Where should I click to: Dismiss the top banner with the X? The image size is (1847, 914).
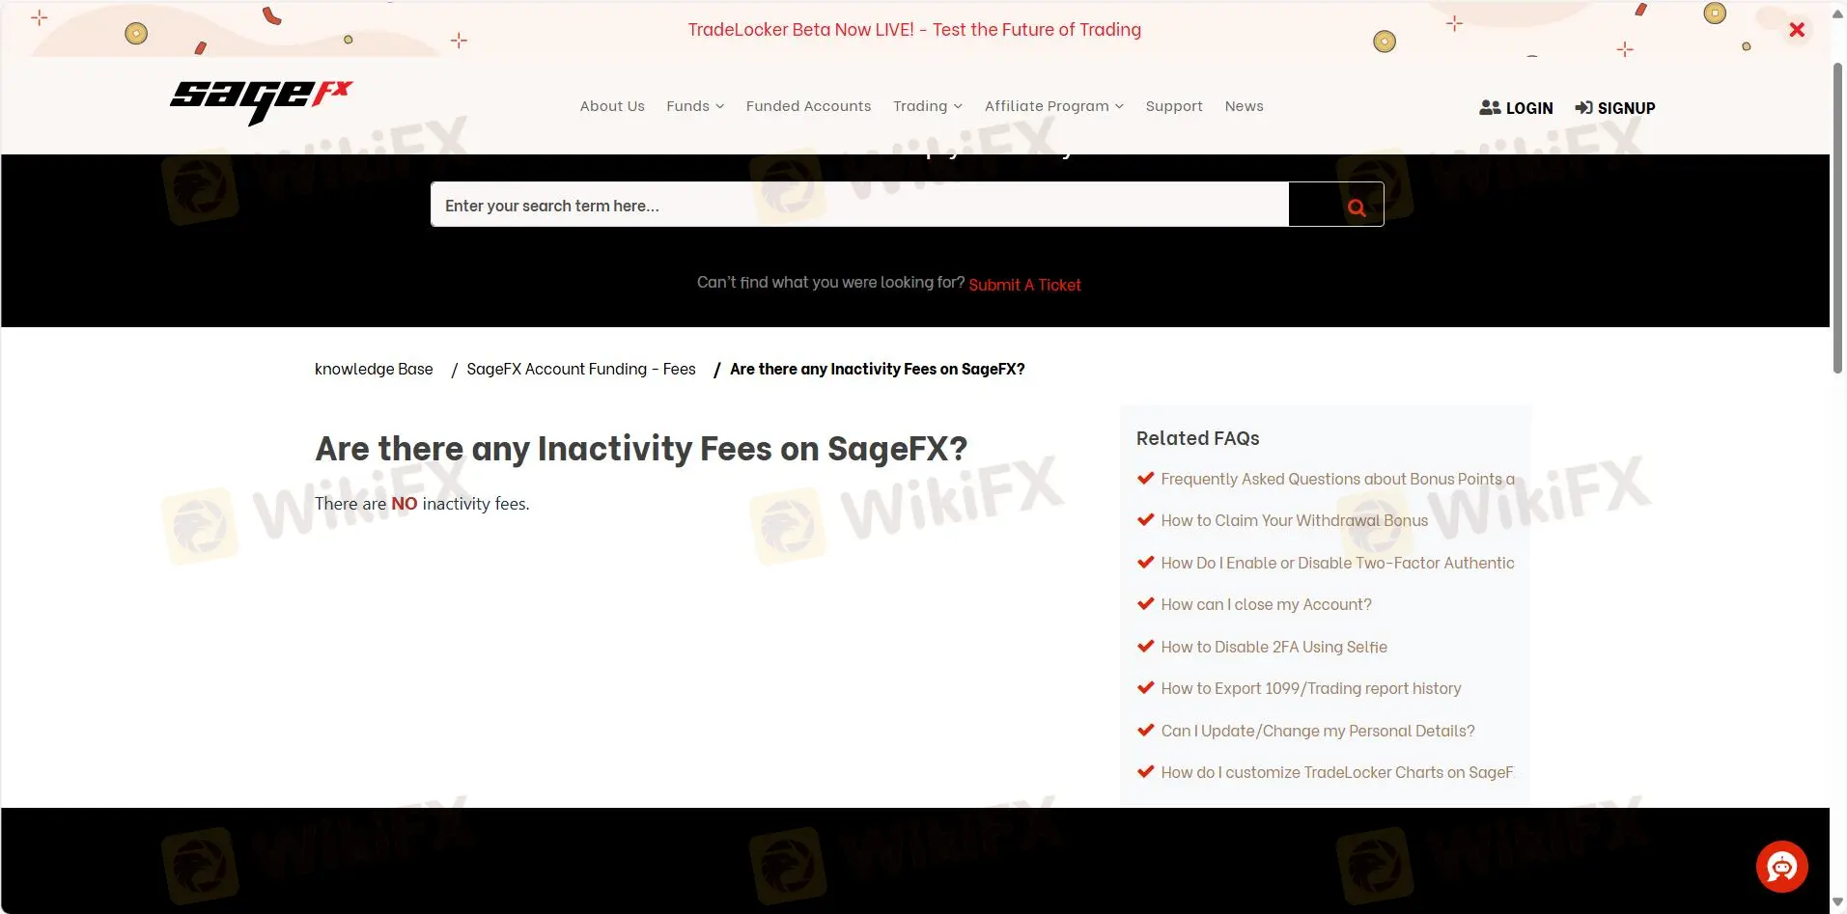1797,29
